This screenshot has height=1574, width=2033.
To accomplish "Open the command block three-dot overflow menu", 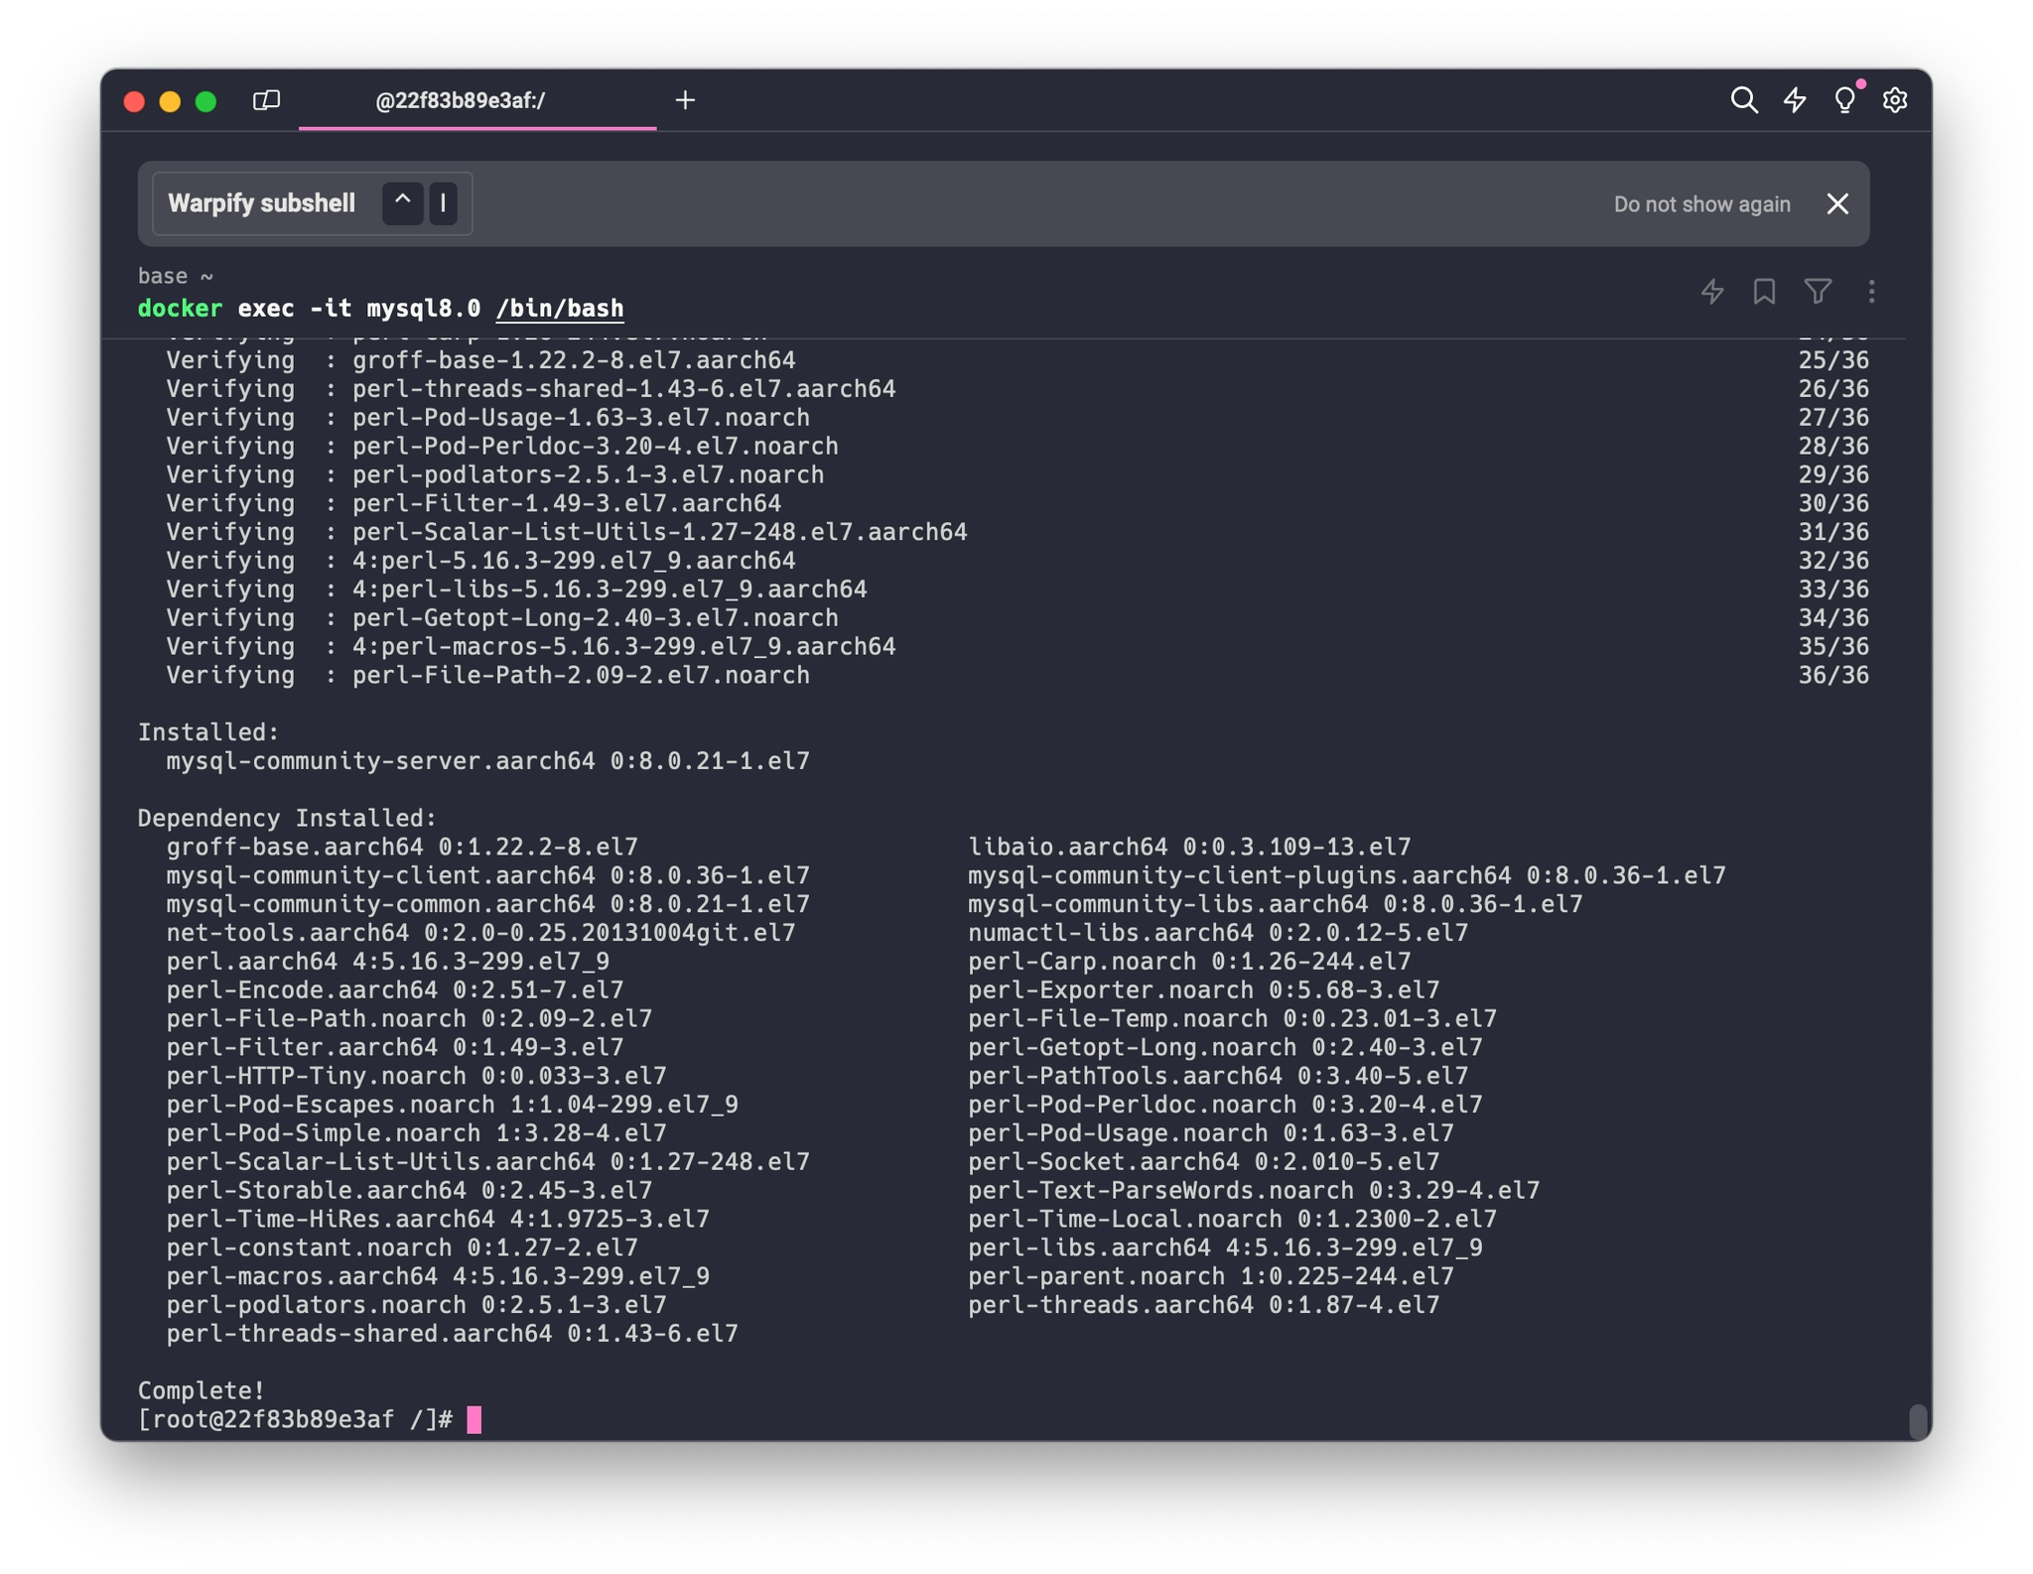I will 1872,291.
